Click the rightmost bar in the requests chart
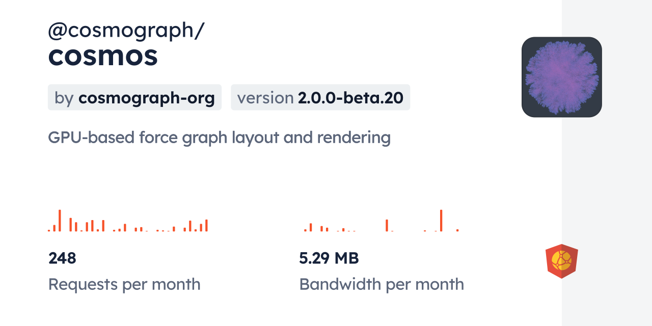The width and height of the screenshot is (652, 326). [x=206, y=226]
